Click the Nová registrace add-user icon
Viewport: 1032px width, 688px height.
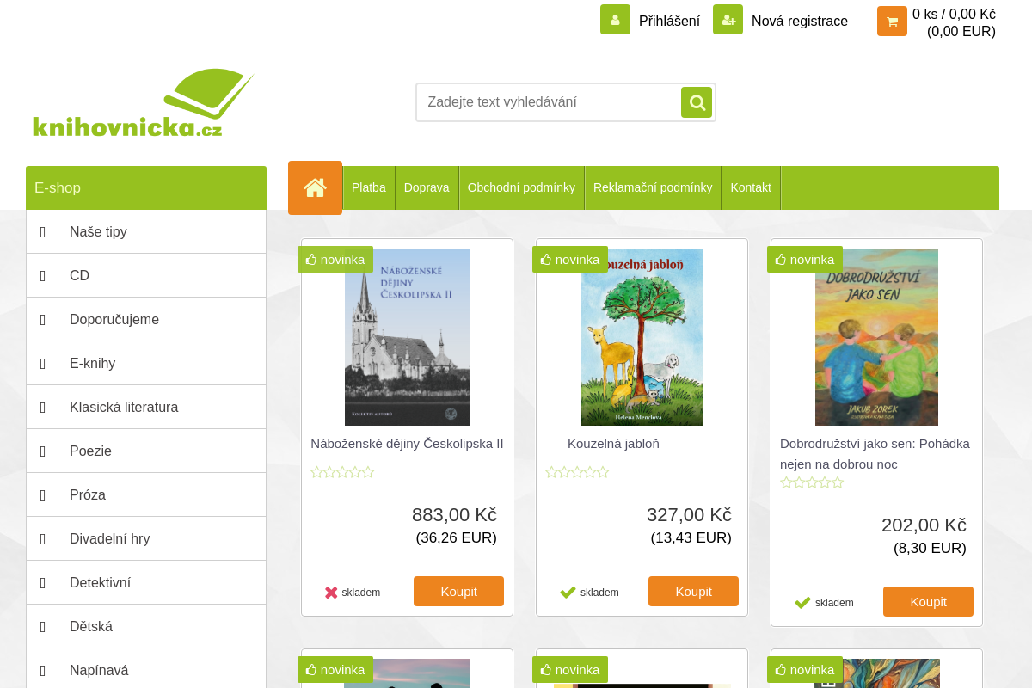pos(728,18)
